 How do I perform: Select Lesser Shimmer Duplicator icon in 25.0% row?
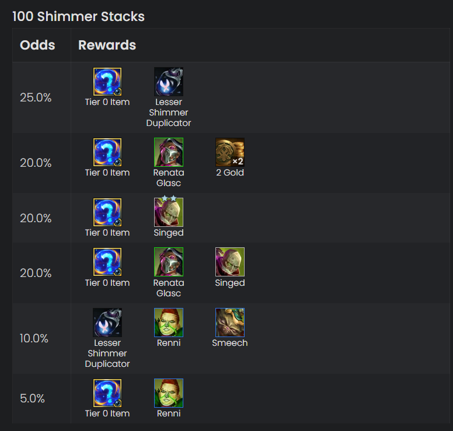tap(169, 82)
